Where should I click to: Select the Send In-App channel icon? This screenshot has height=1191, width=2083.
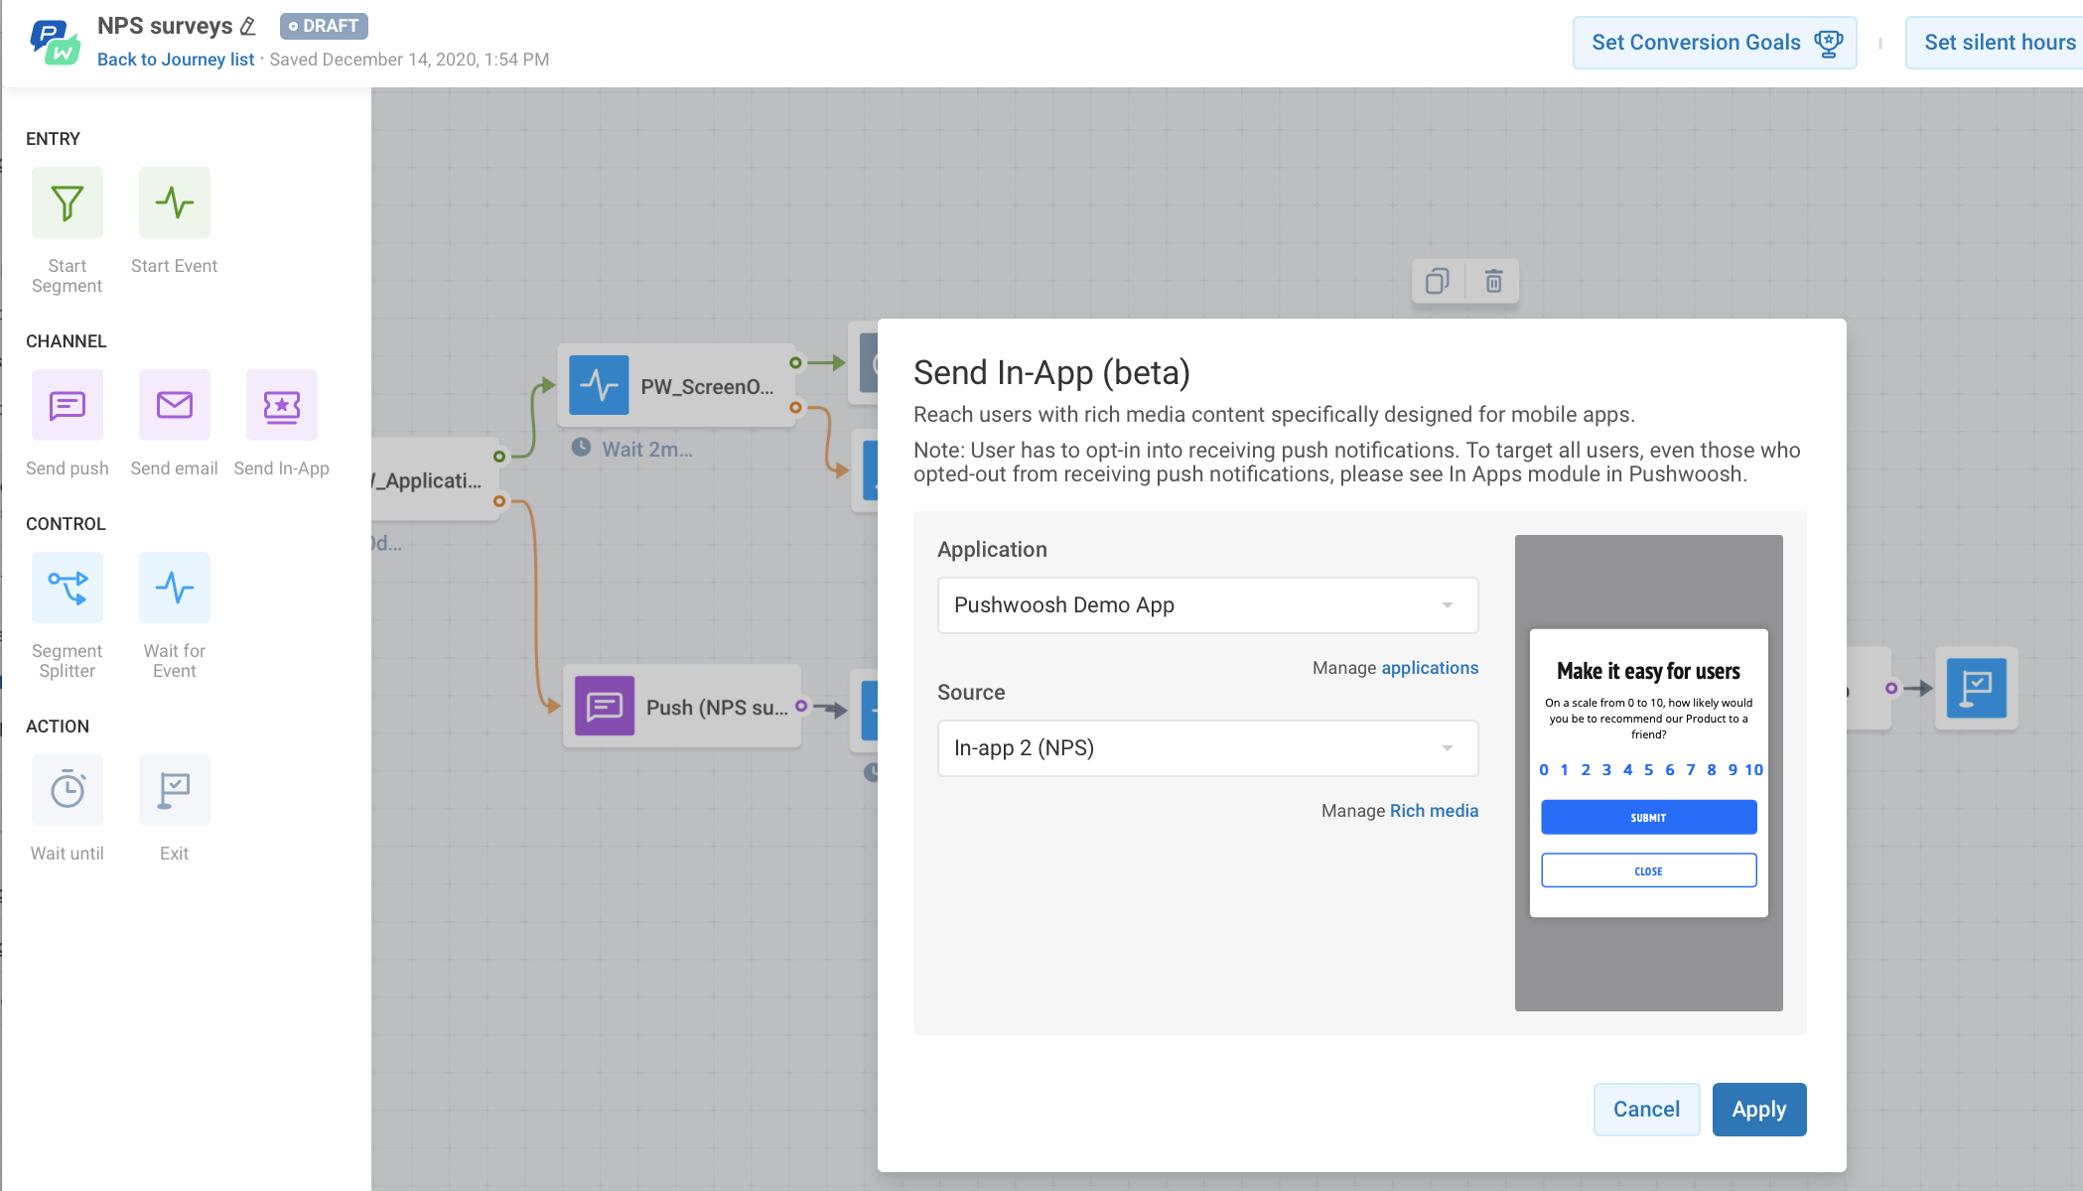[282, 405]
